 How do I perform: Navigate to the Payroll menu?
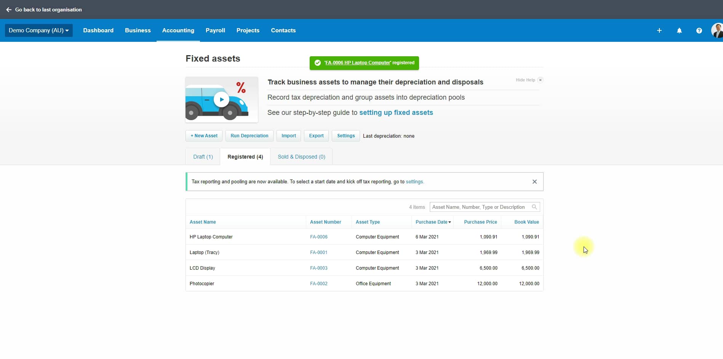click(215, 30)
